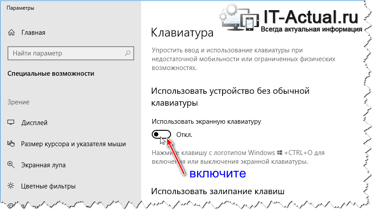Click the Использовать залипание клавиш heading
373x210 pixels.
tap(218, 191)
